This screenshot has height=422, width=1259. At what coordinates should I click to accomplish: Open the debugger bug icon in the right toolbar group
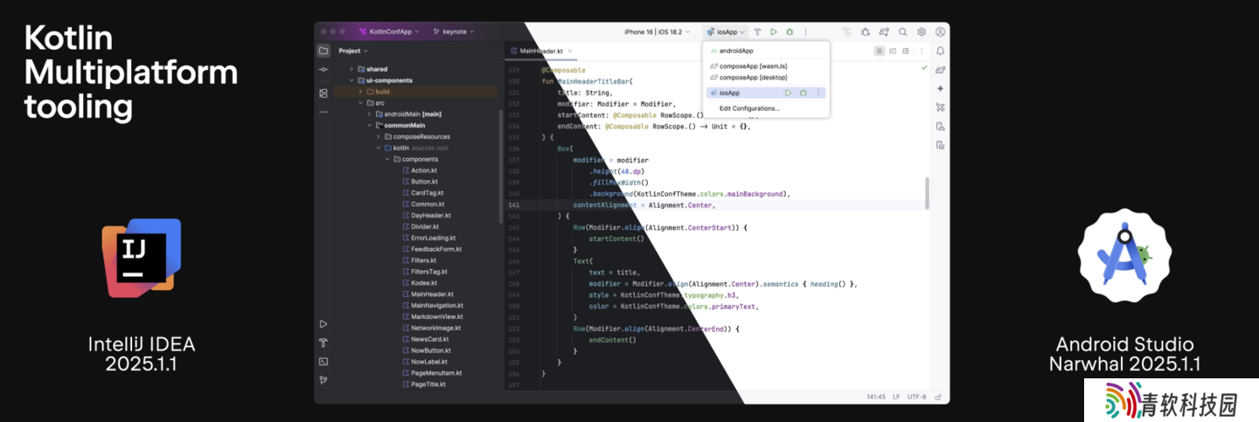pos(866,32)
